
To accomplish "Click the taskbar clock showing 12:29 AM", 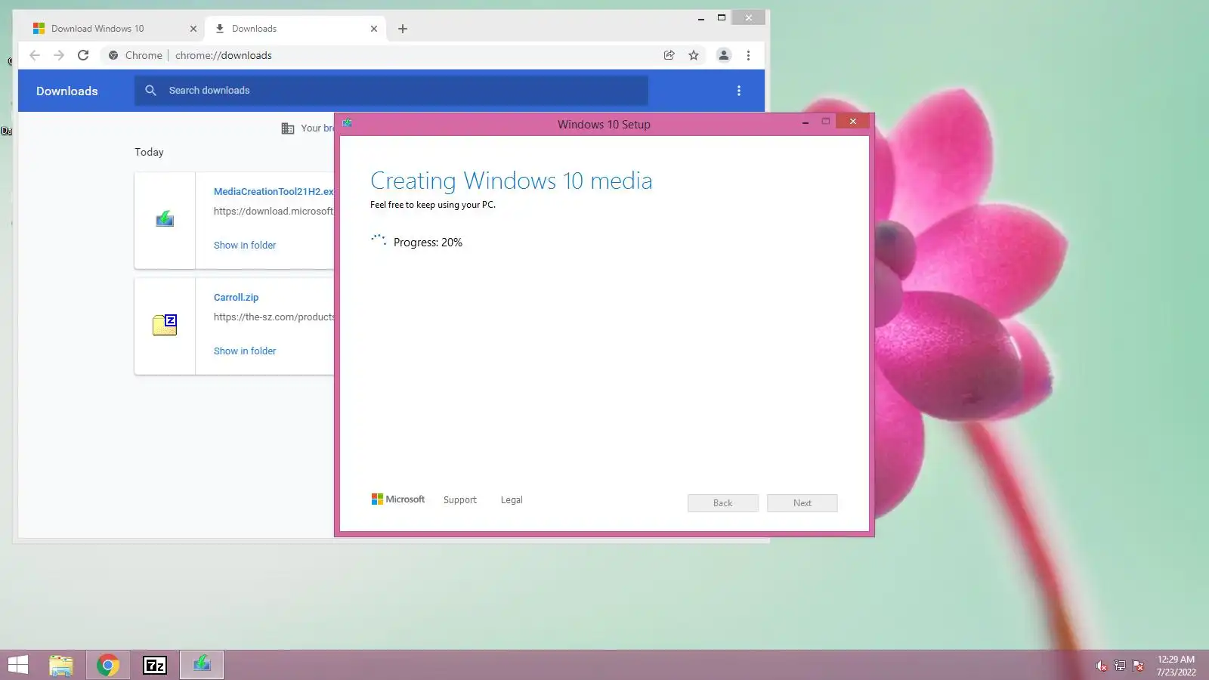I will [1176, 666].
